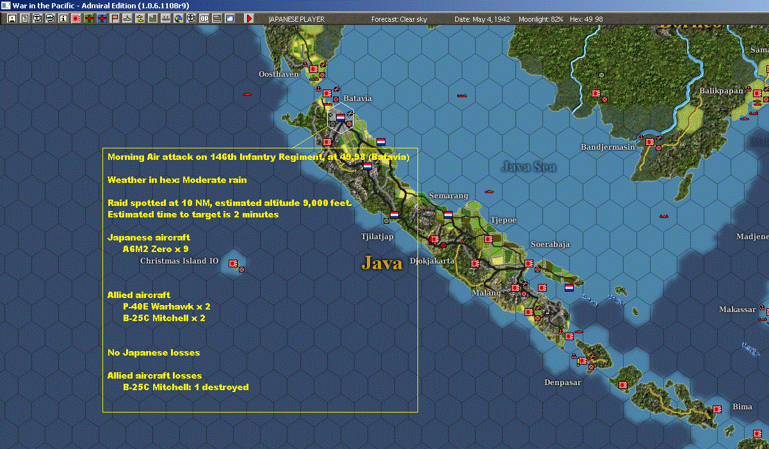769x449 pixels.
Task: Click the two yellow ships toolbar icon
Action: tap(140, 19)
